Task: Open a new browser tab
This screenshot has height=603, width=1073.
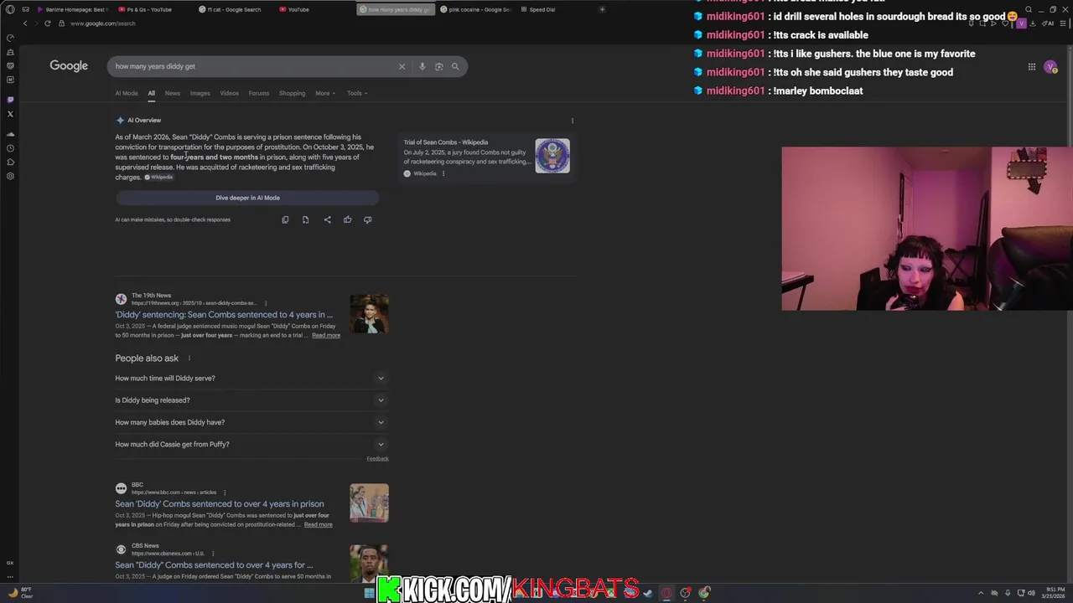Action: [x=602, y=9]
